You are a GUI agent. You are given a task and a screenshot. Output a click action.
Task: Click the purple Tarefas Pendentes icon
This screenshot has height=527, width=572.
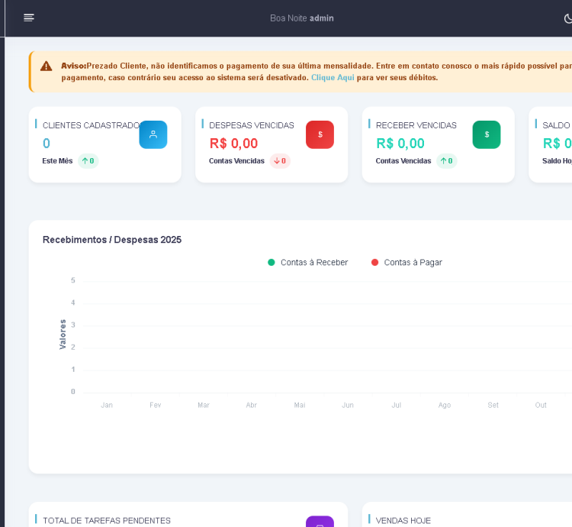pyautogui.click(x=320, y=522)
